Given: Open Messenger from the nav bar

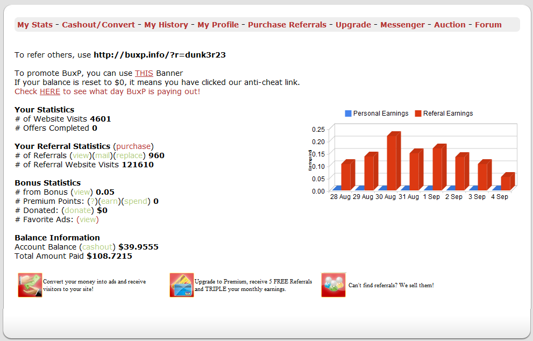Looking at the screenshot, I should click(402, 25).
